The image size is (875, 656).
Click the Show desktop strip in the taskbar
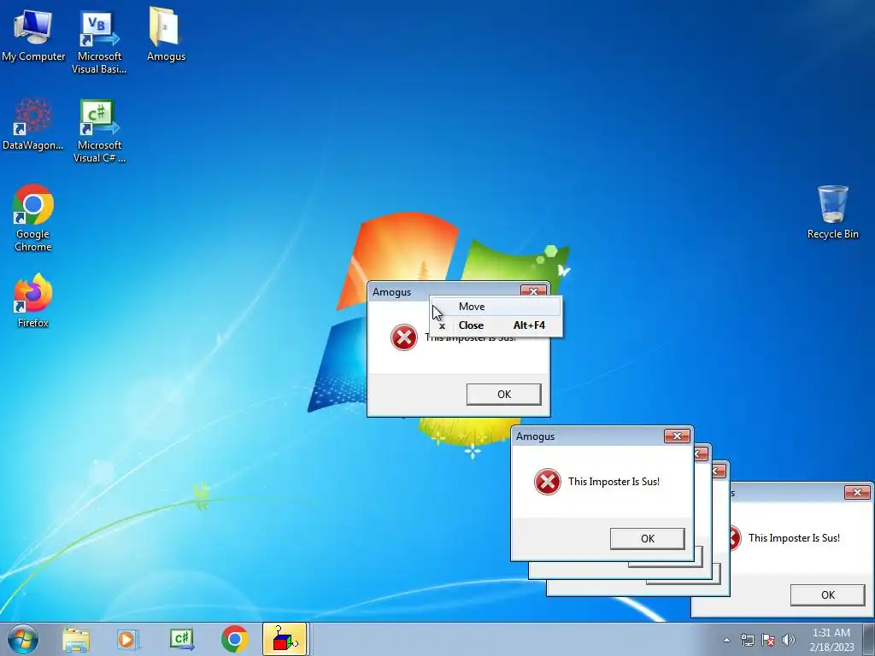[x=869, y=639]
